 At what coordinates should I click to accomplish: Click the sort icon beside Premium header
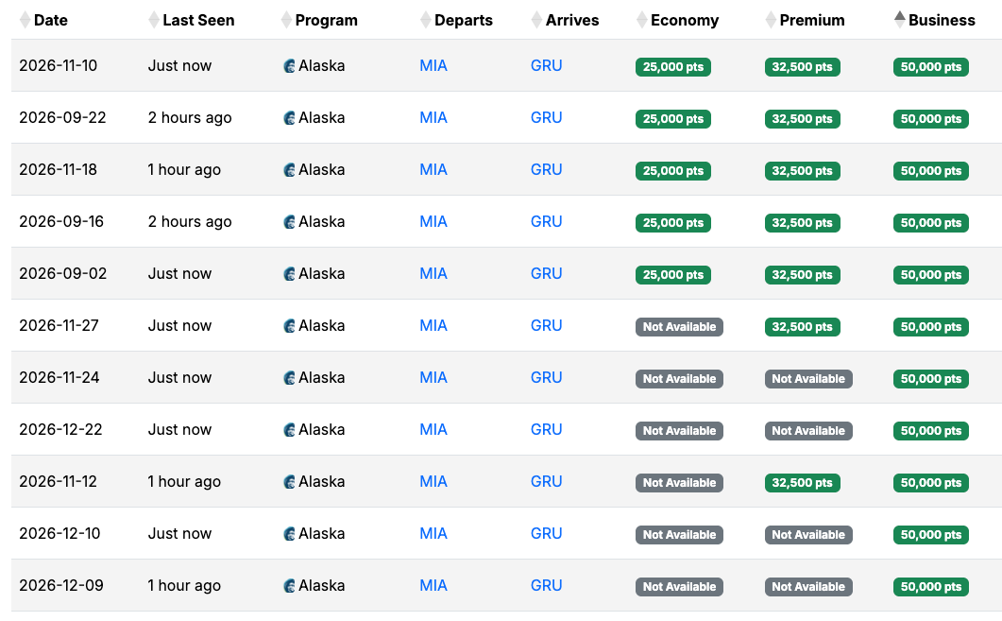coord(771,20)
